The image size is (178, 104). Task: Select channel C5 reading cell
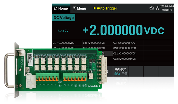click(98, 43)
